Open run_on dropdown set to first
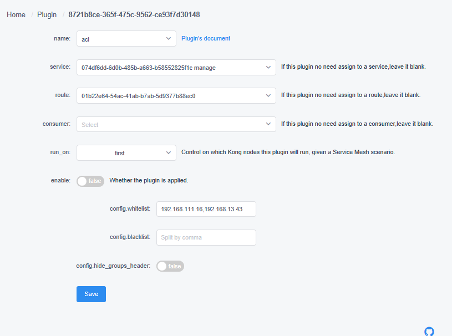 click(x=126, y=152)
